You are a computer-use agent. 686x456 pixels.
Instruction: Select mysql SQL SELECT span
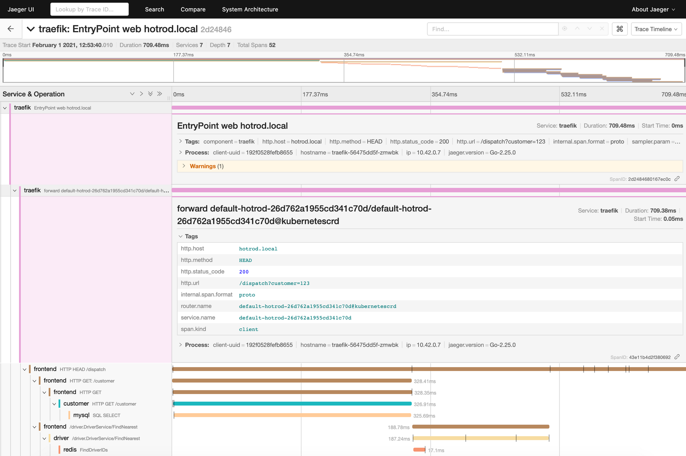97,415
